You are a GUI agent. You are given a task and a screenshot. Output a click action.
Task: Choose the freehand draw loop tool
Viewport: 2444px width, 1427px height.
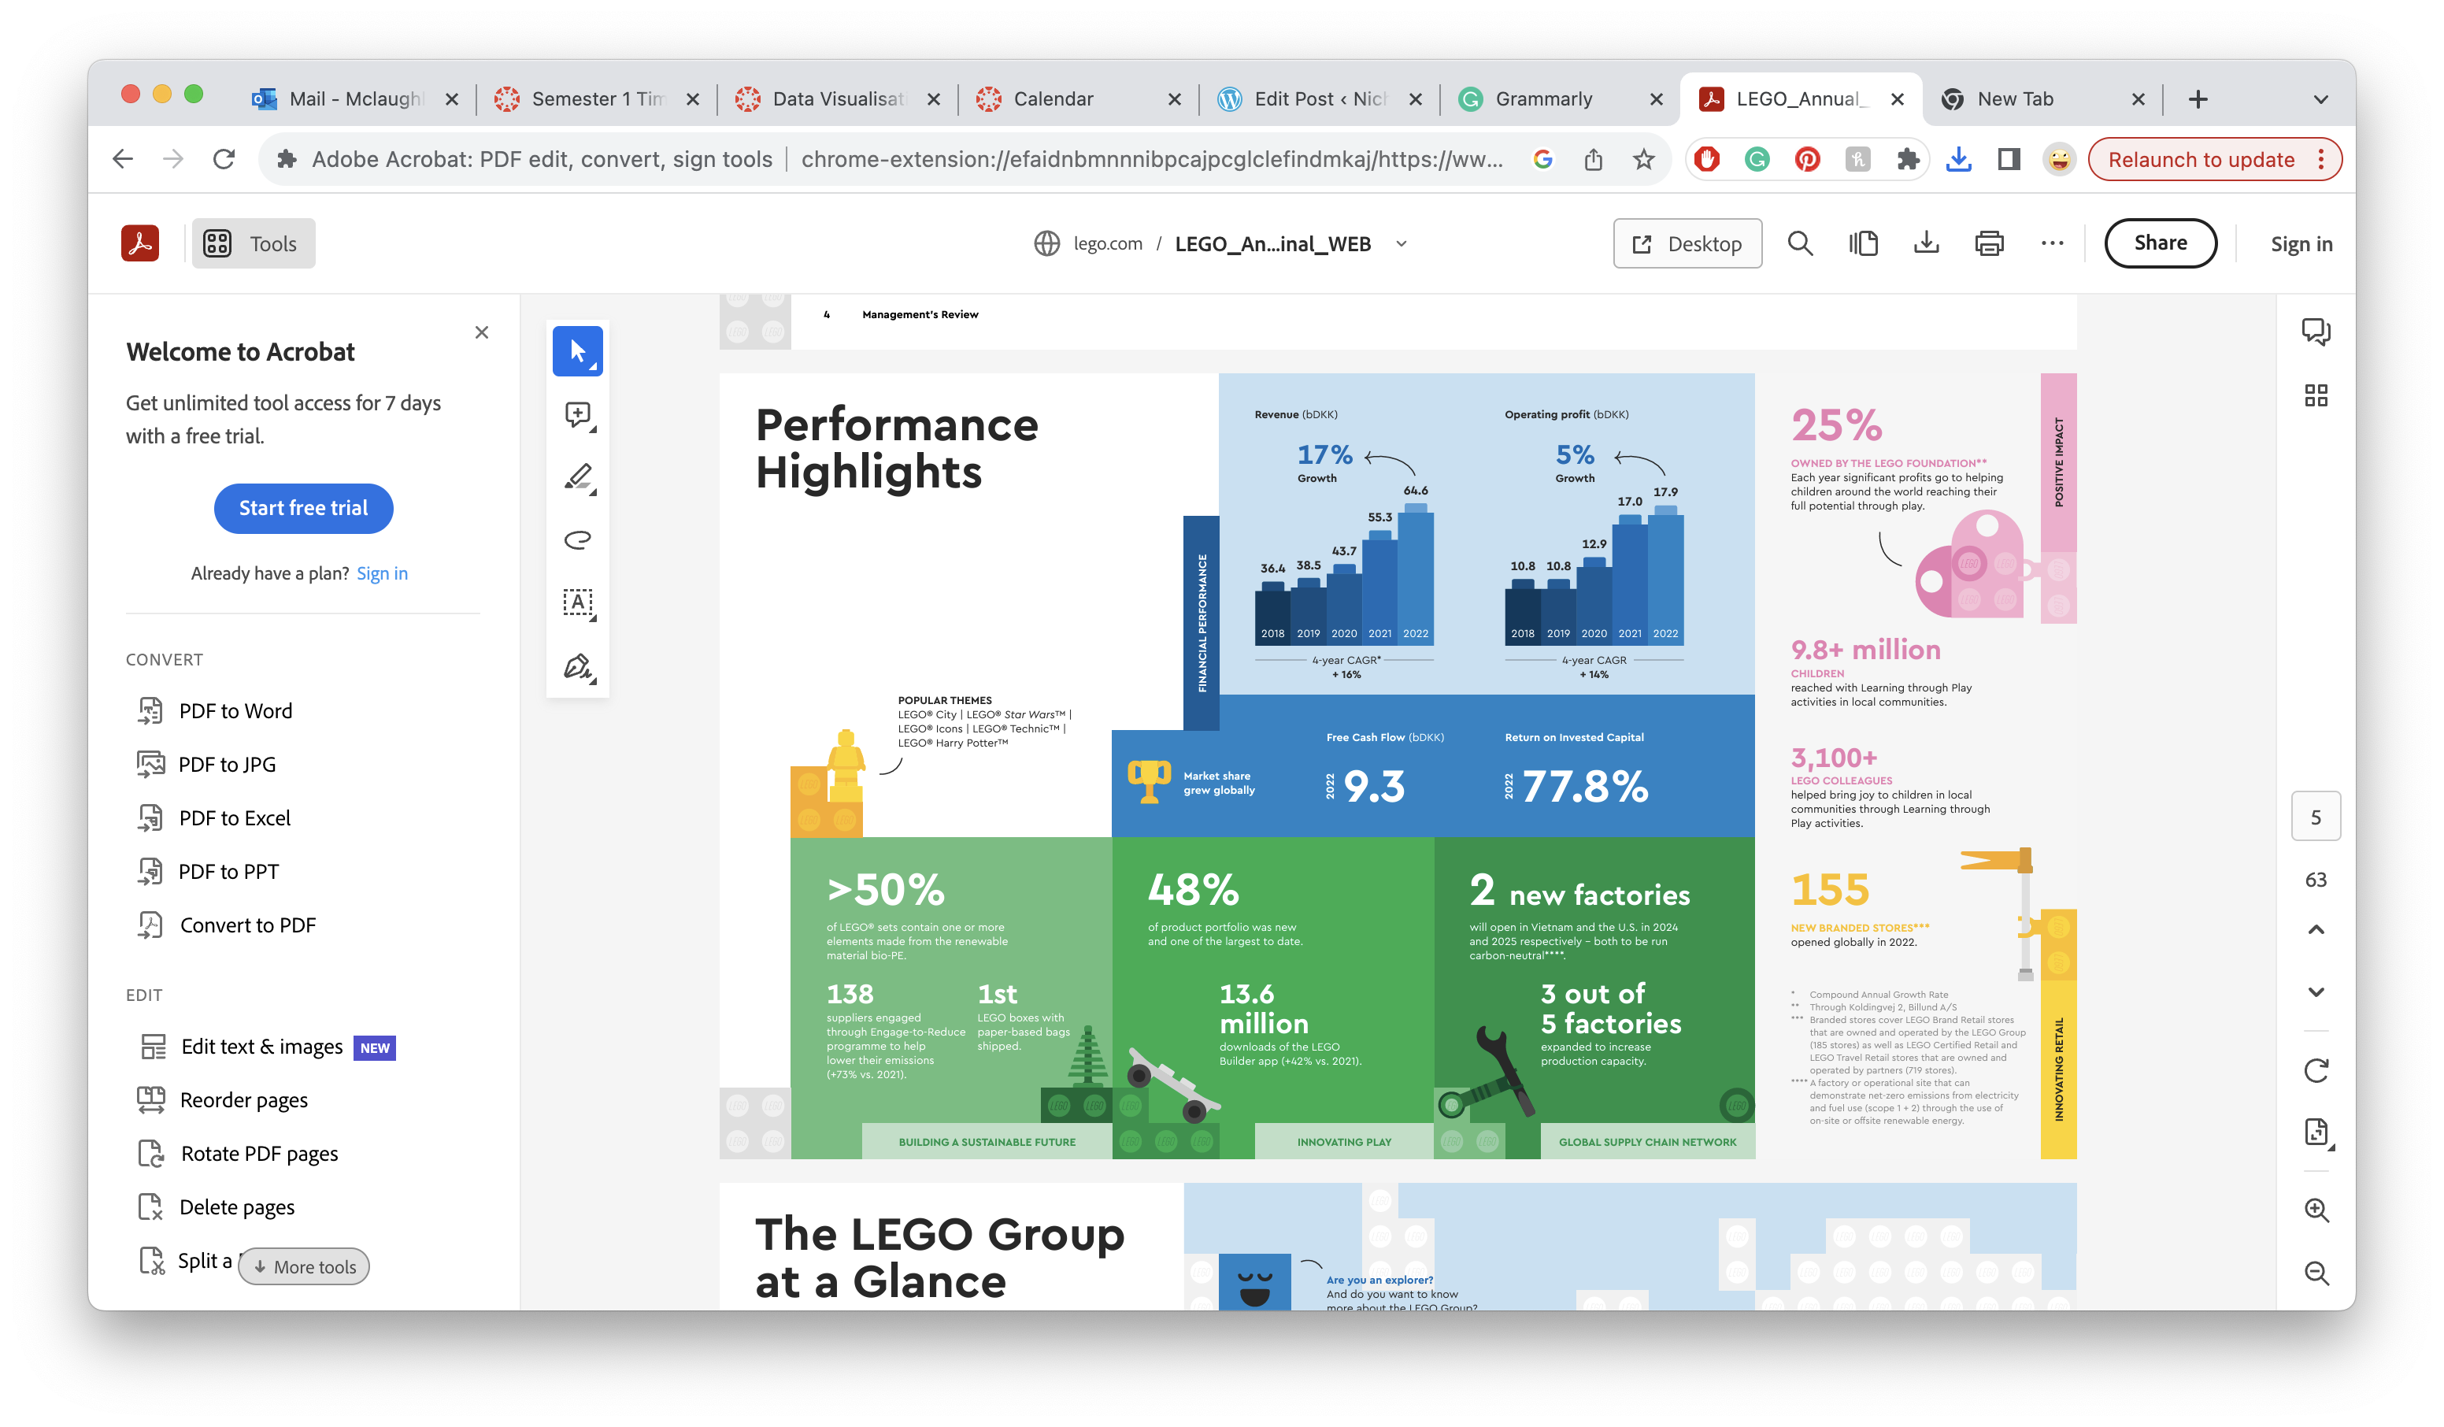click(578, 539)
